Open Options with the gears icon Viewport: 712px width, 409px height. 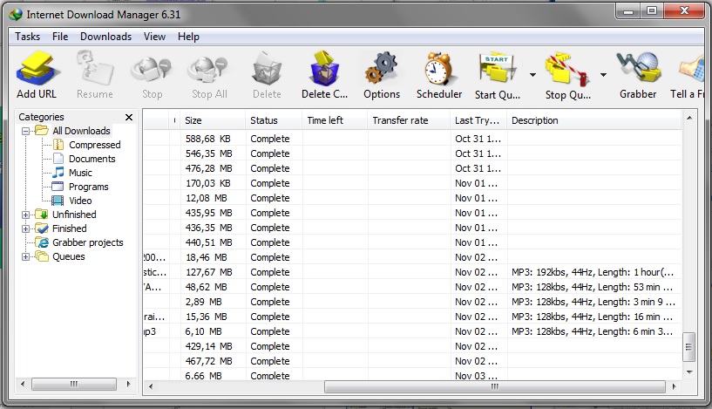(382, 69)
